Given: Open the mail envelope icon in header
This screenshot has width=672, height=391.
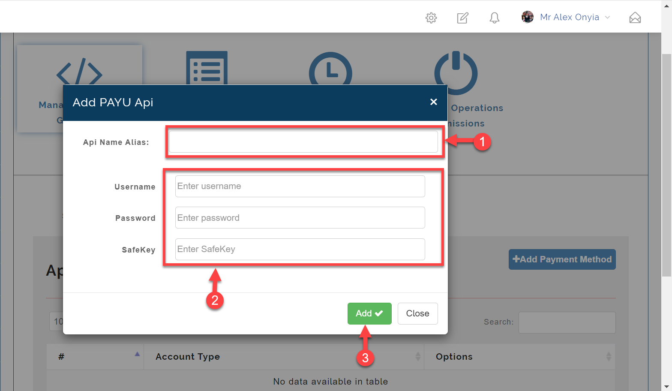Looking at the screenshot, I should coord(635,18).
